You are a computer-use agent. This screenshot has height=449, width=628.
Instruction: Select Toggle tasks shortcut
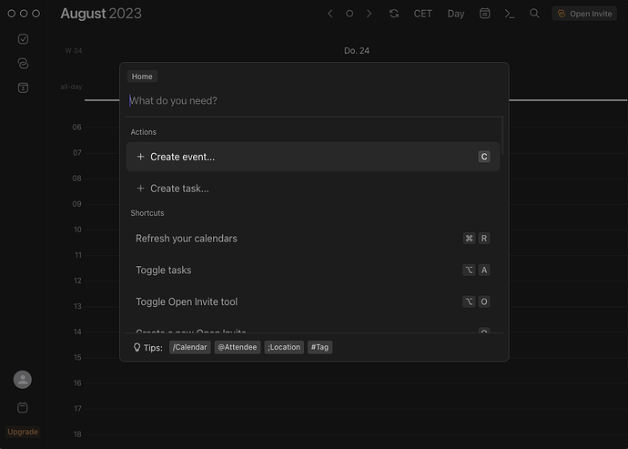coord(313,270)
